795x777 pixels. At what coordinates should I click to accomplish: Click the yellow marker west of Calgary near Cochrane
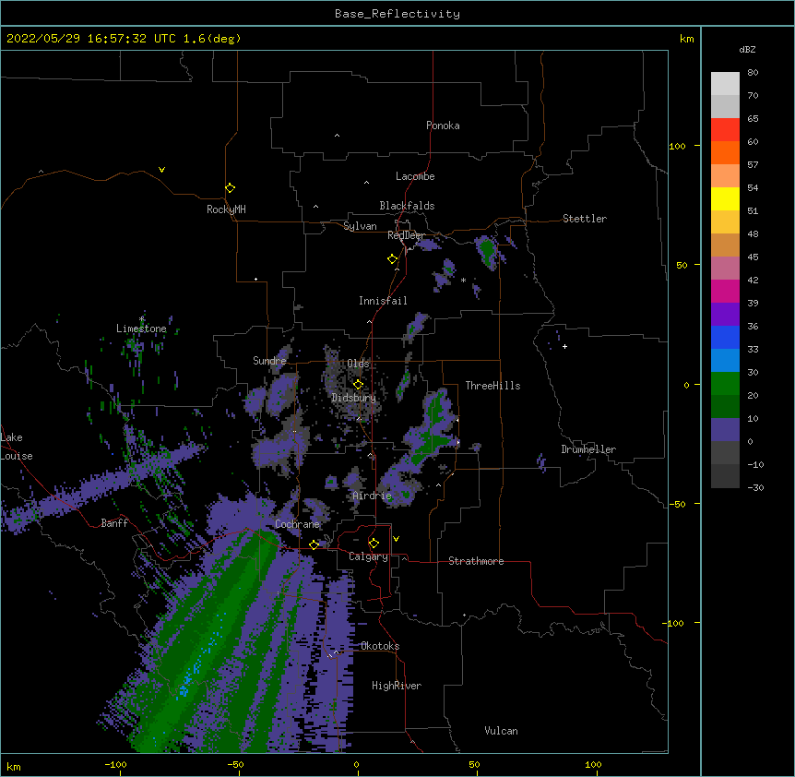pyautogui.click(x=314, y=544)
